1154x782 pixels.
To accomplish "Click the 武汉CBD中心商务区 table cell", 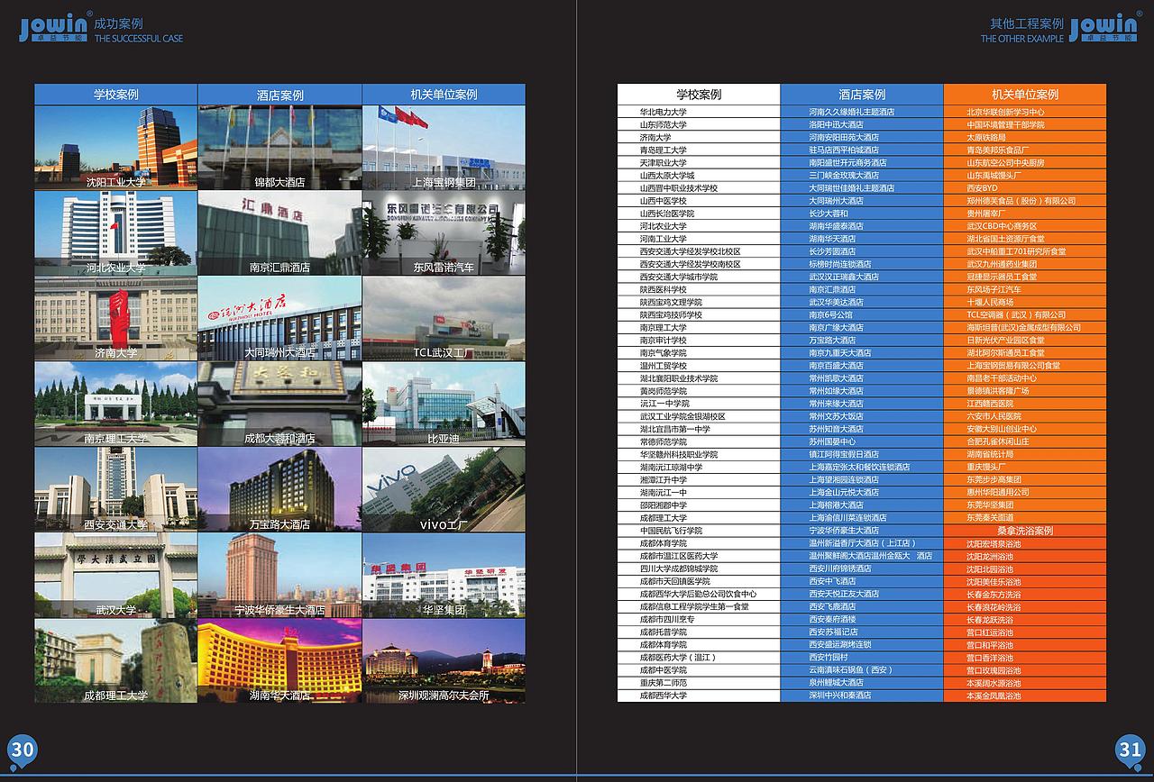I will [1025, 225].
